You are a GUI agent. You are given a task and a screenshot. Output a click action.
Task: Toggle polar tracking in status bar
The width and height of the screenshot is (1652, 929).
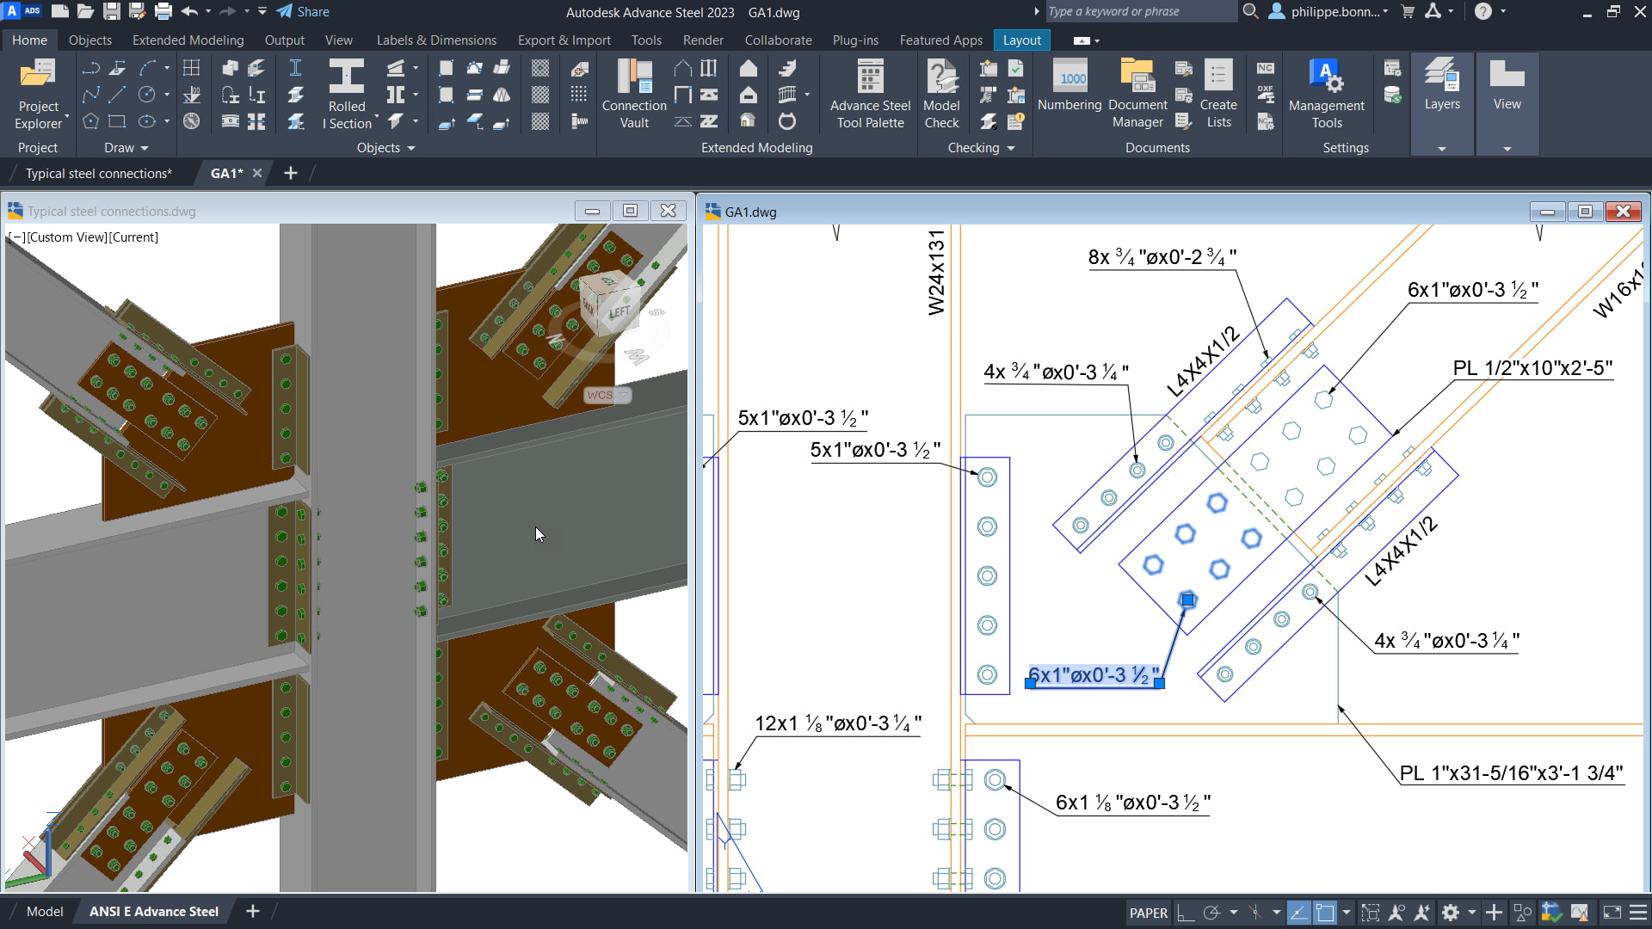pos(1211,913)
